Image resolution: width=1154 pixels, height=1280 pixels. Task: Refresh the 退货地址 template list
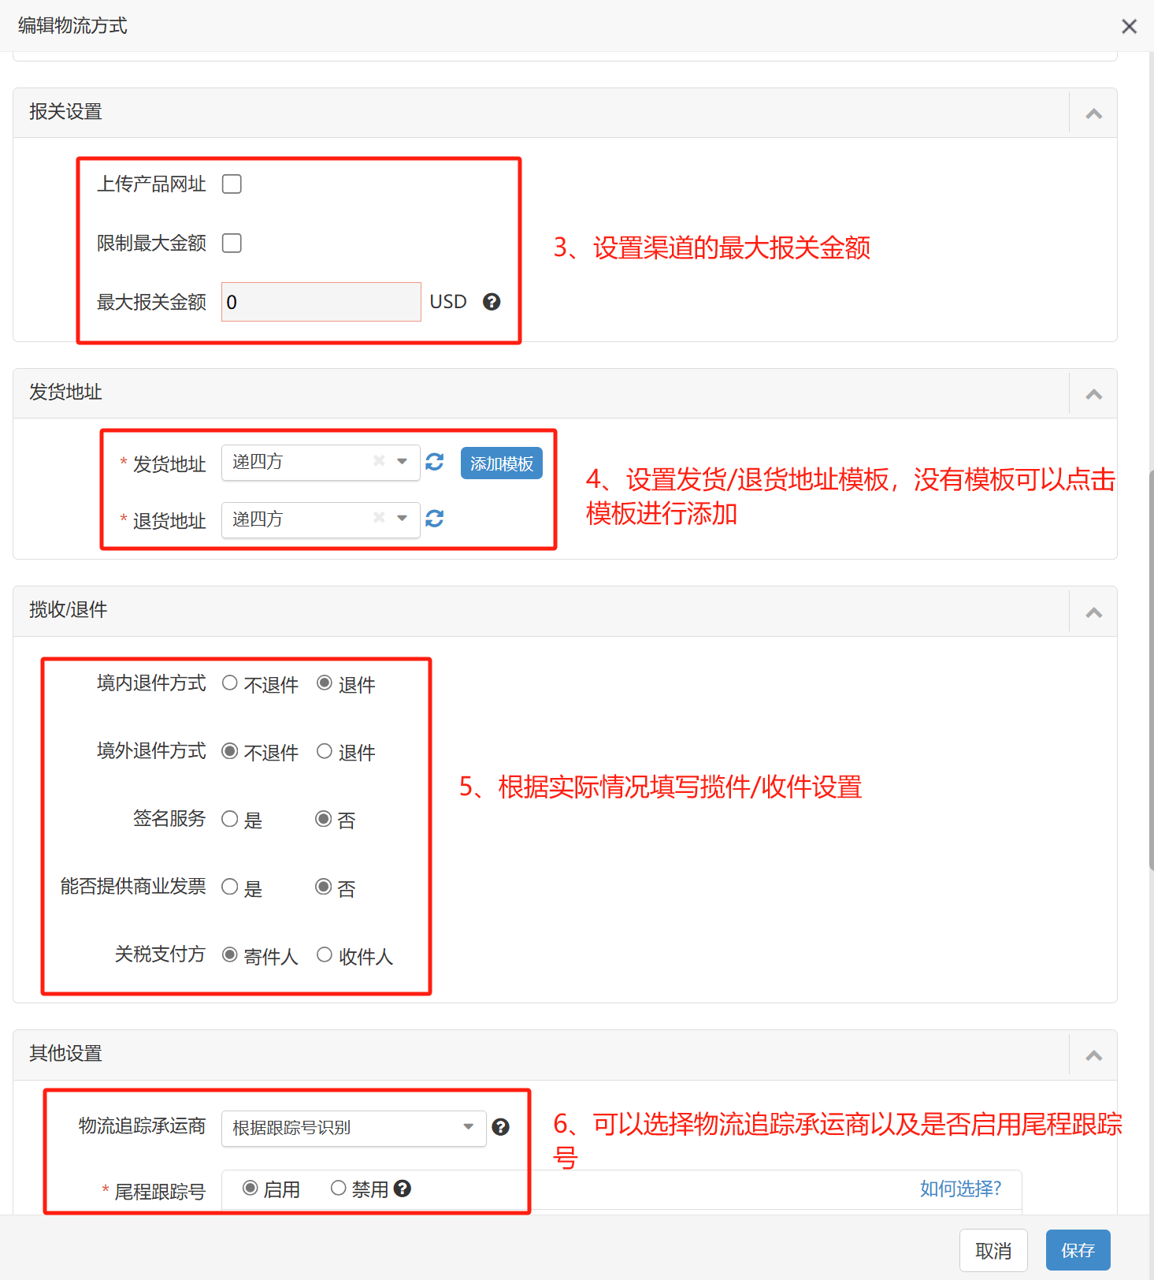tap(435, 519)
